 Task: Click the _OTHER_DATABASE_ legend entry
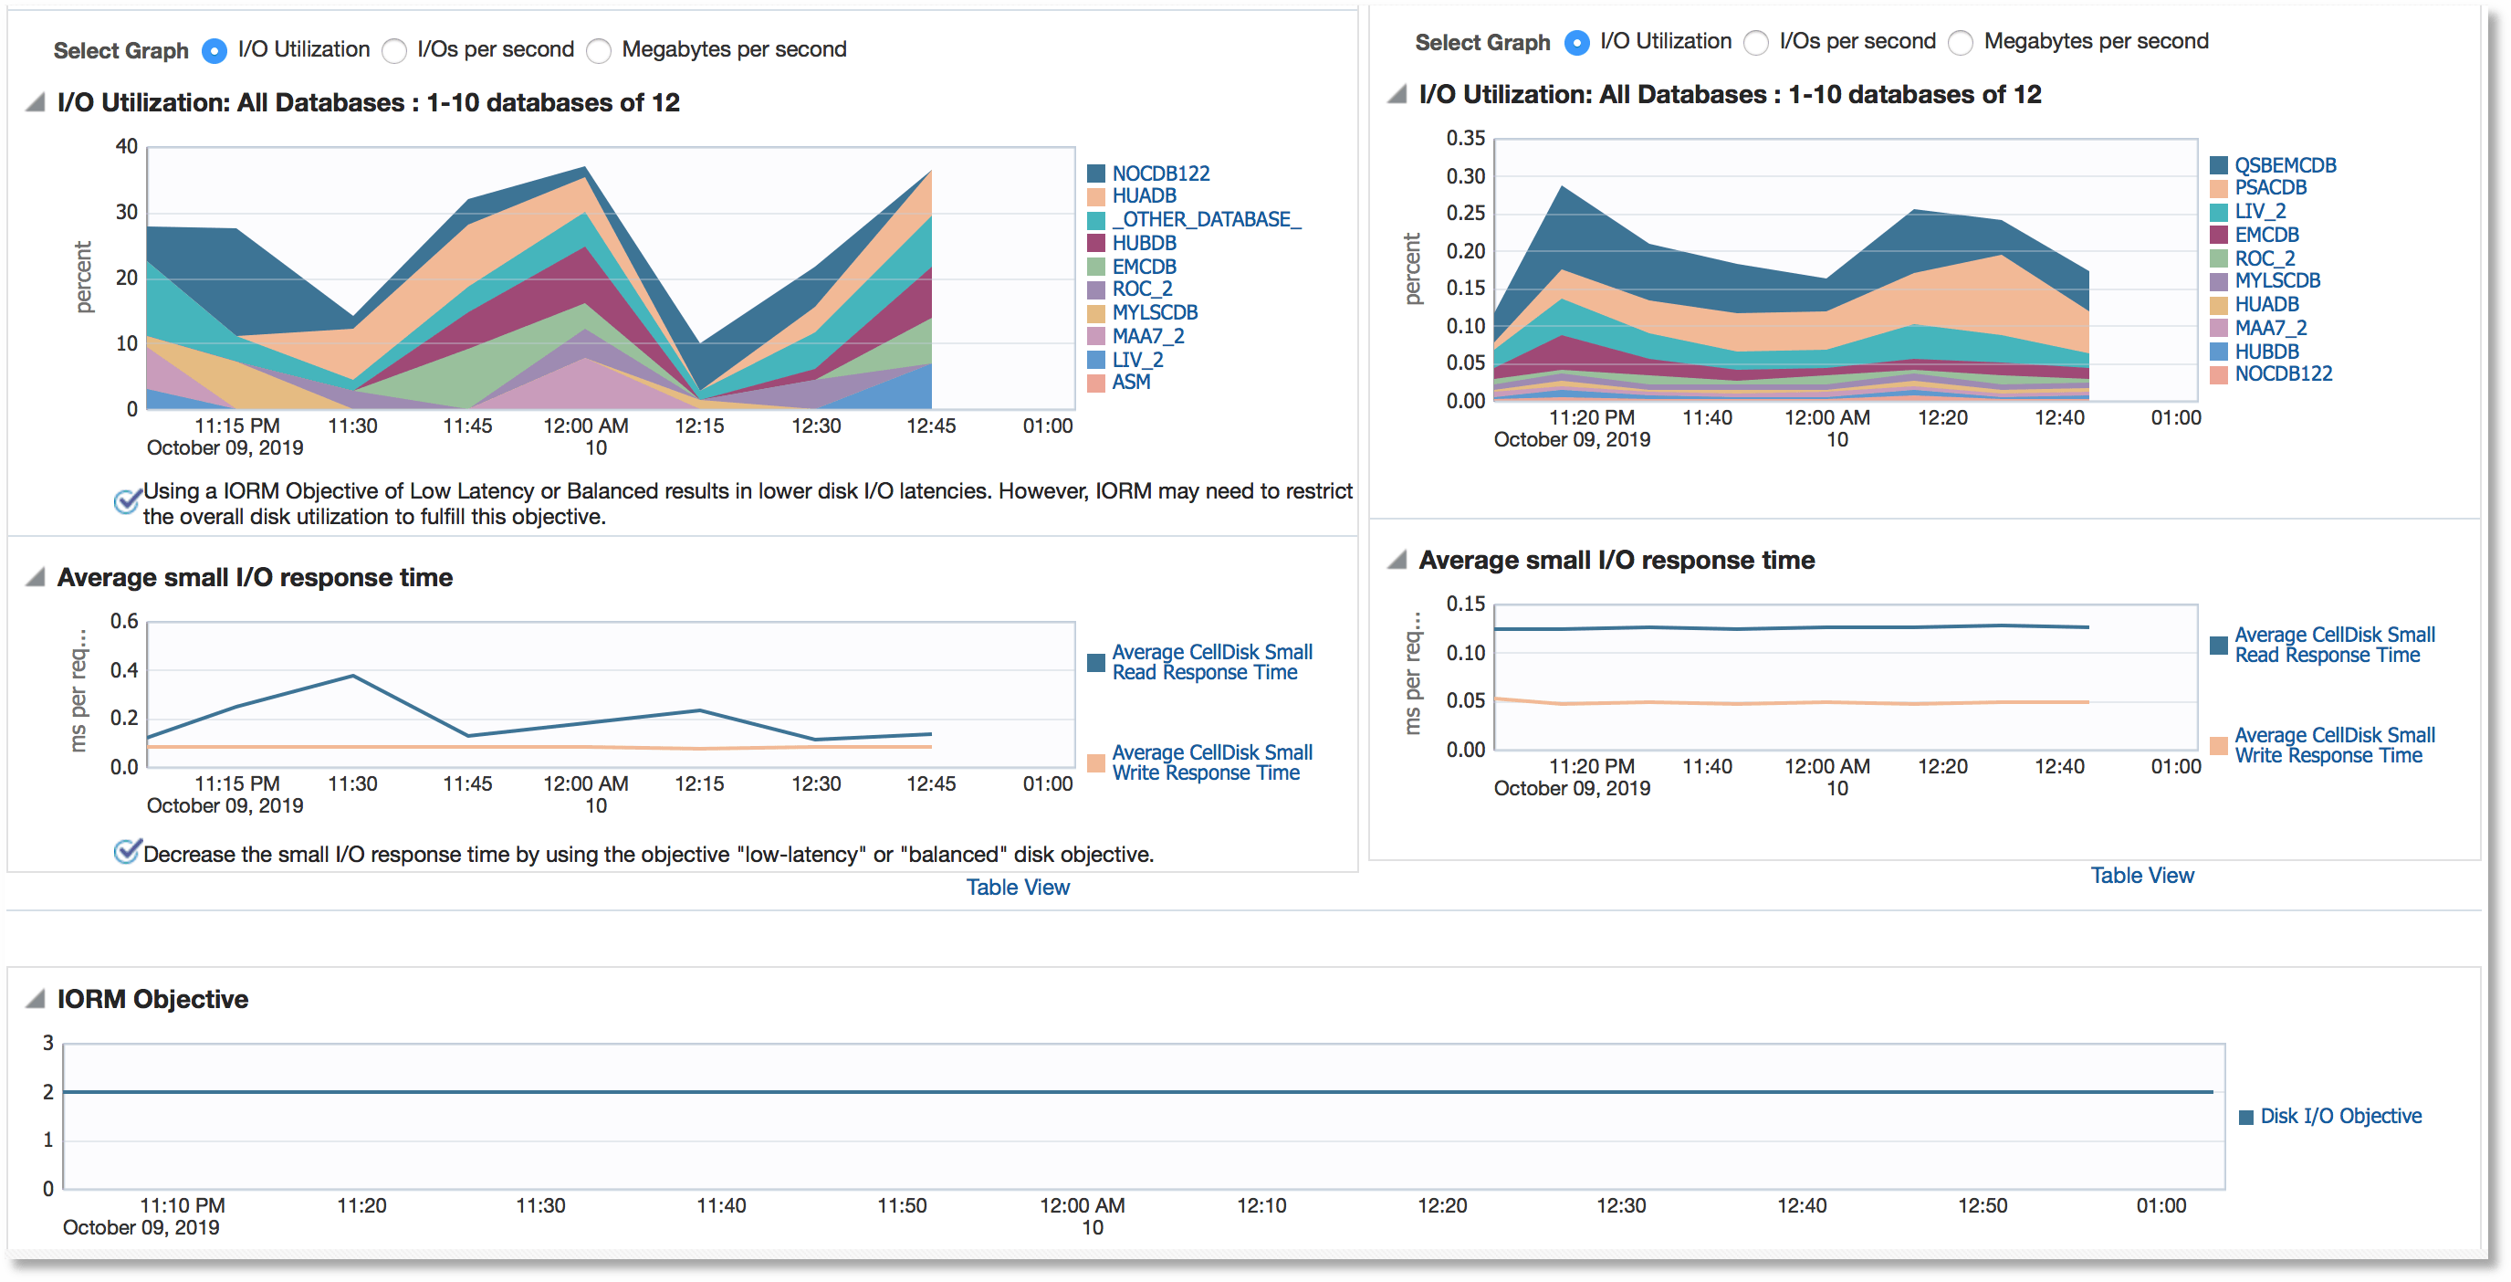tap(1206, 219)
